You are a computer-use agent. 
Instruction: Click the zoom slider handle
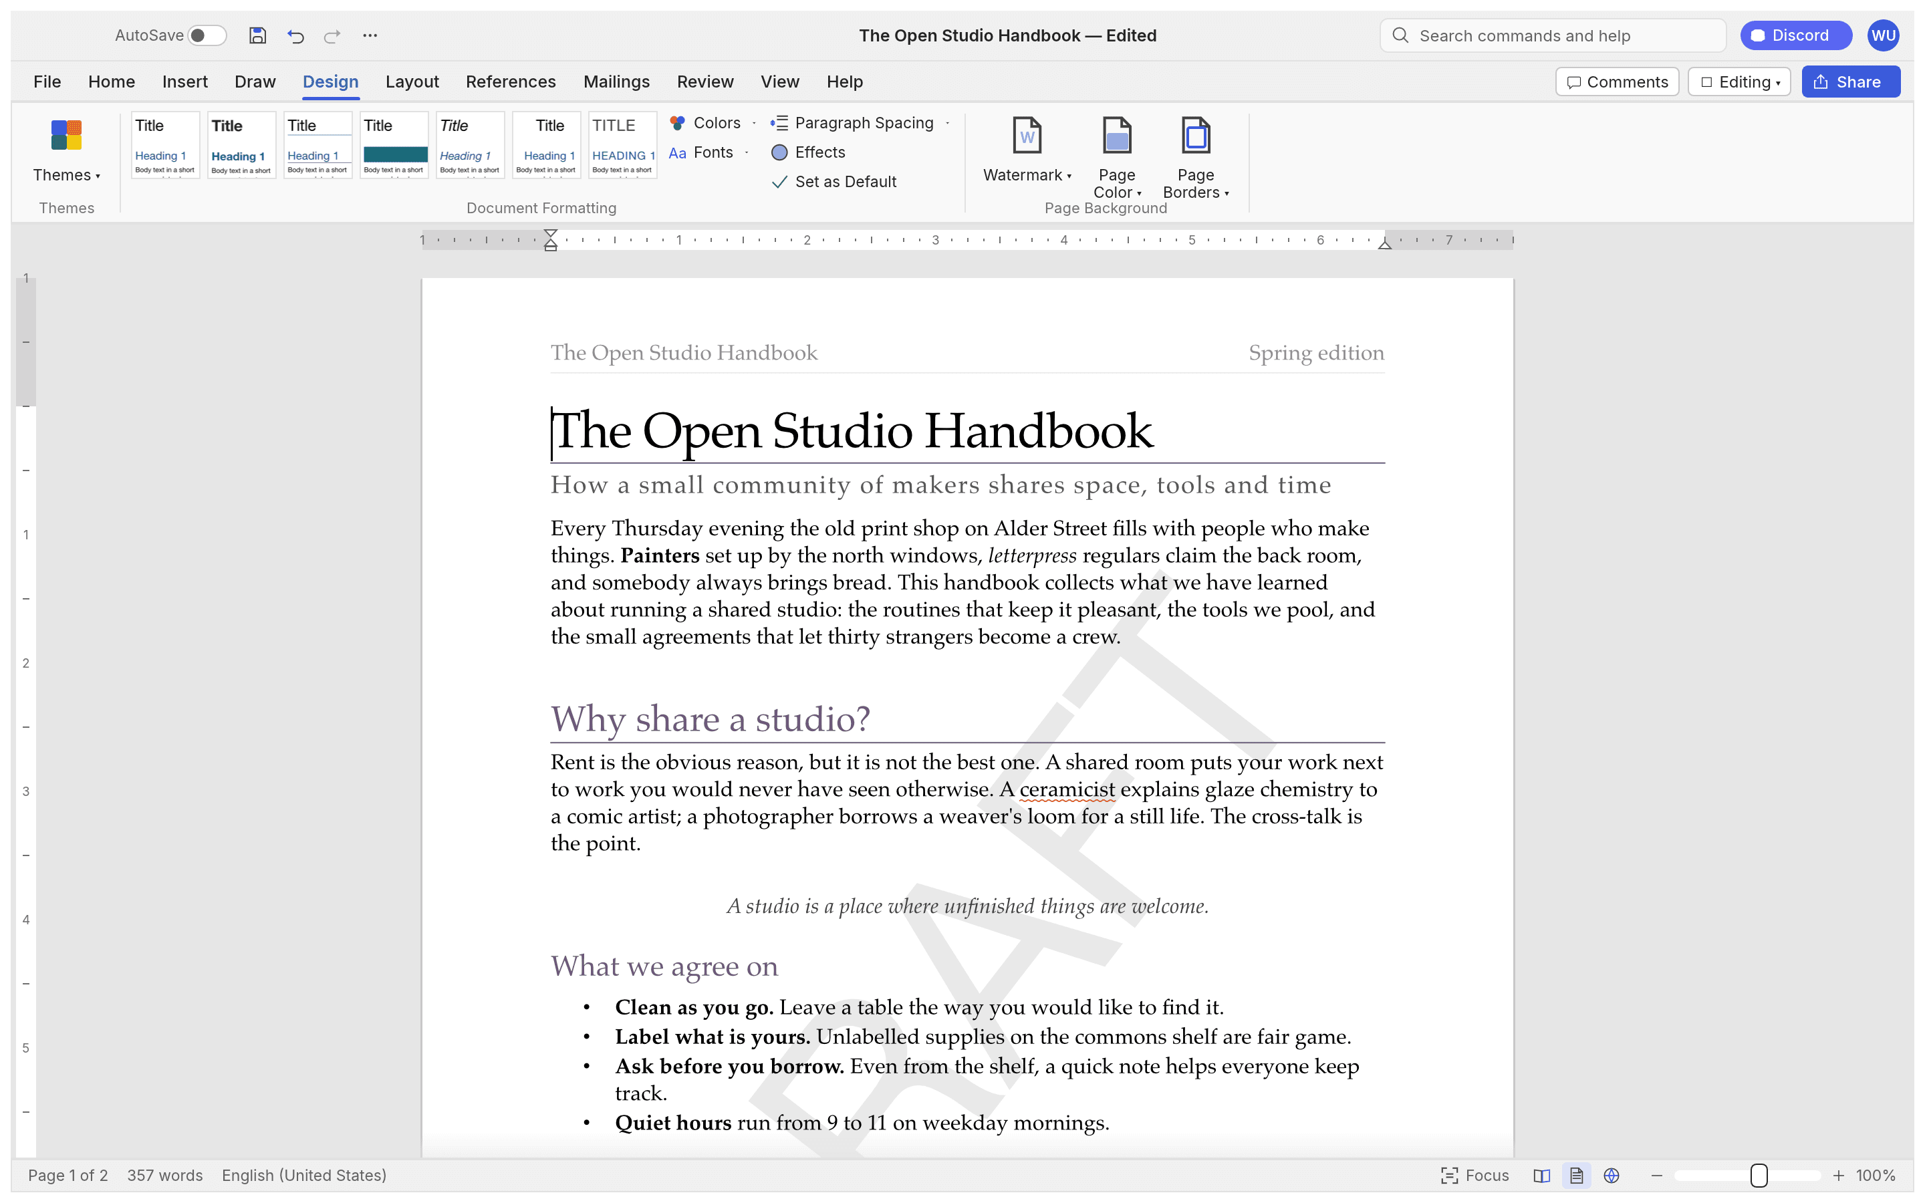(1759, 1175)
